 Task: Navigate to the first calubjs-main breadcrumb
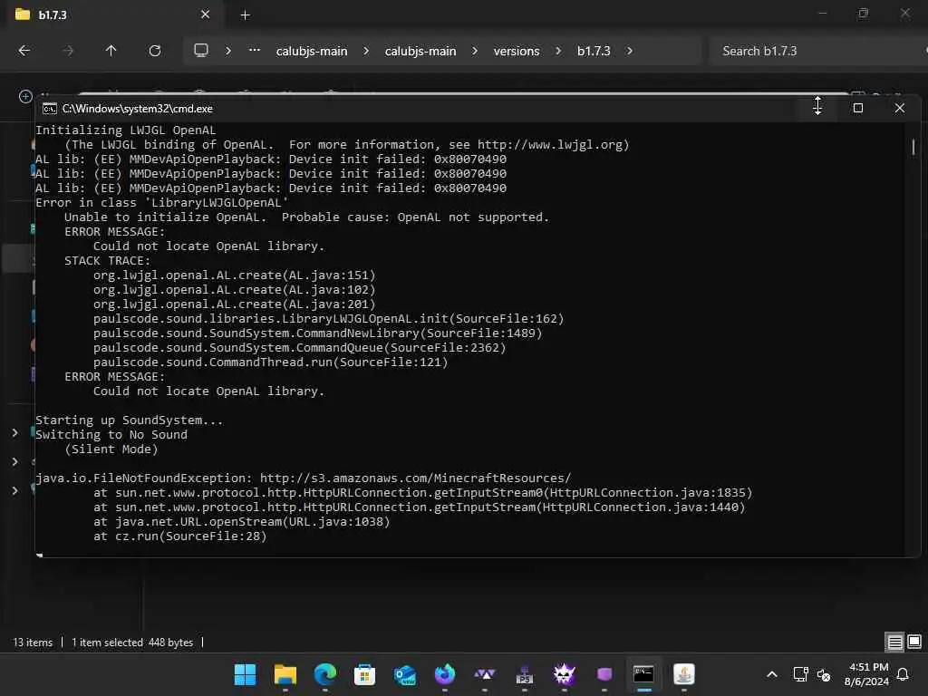(x=312, y=52)
